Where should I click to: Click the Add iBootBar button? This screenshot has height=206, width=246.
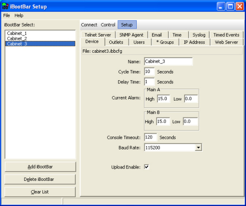(40, 167)
